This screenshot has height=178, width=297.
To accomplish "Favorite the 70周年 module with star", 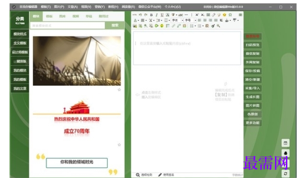I will [119, 145].
